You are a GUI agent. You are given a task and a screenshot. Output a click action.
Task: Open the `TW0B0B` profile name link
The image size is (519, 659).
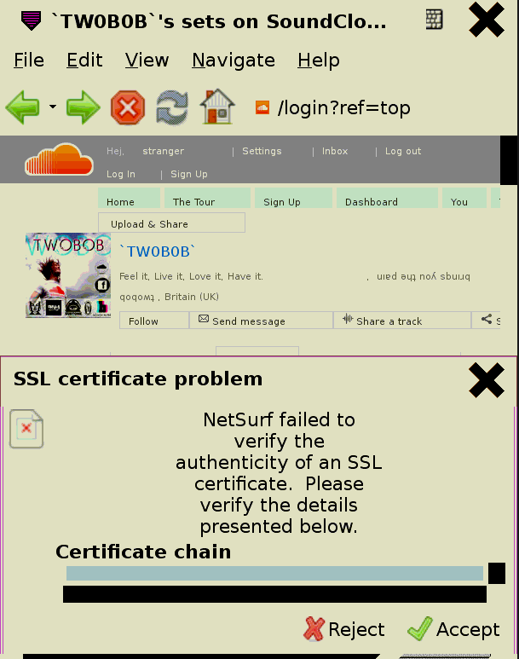pos(158,251)
